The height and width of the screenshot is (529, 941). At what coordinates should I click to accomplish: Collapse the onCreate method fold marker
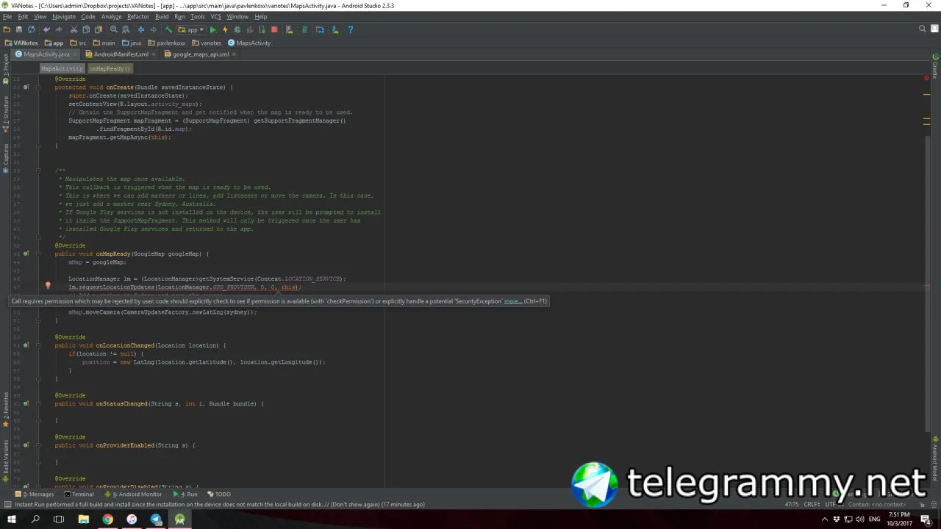37,87
